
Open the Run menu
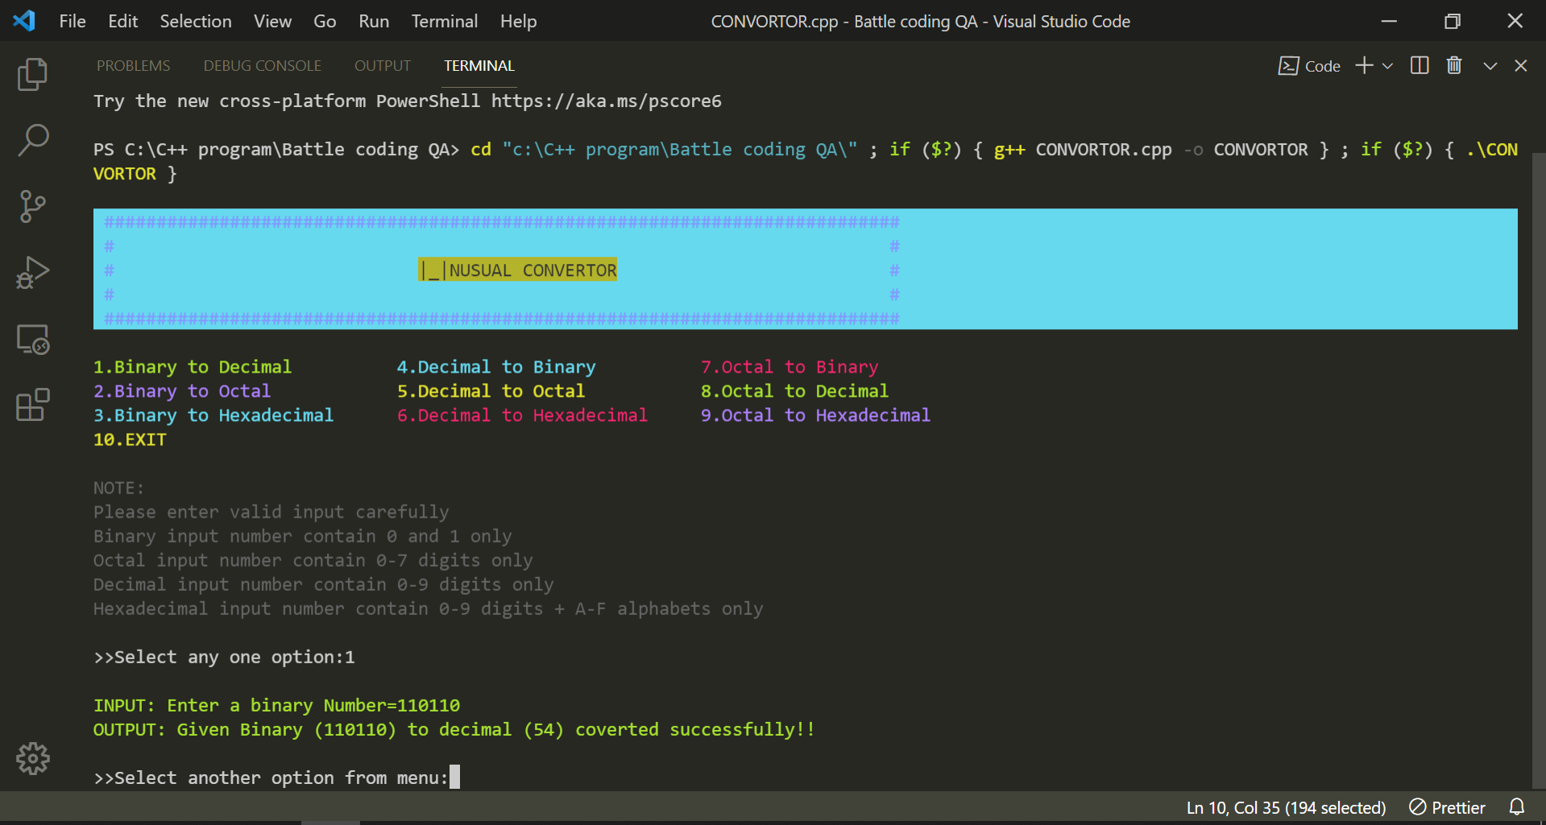tap(373, 21)
